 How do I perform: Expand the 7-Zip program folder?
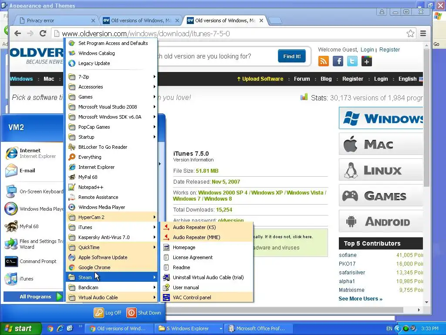(111, 77)
